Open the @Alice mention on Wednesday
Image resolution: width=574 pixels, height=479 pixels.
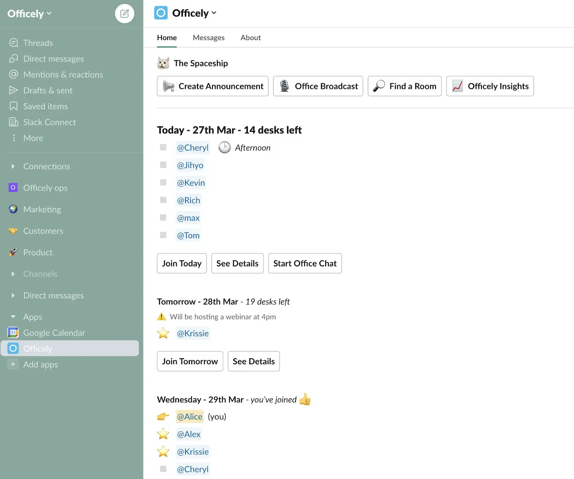(x=190, y=417)
